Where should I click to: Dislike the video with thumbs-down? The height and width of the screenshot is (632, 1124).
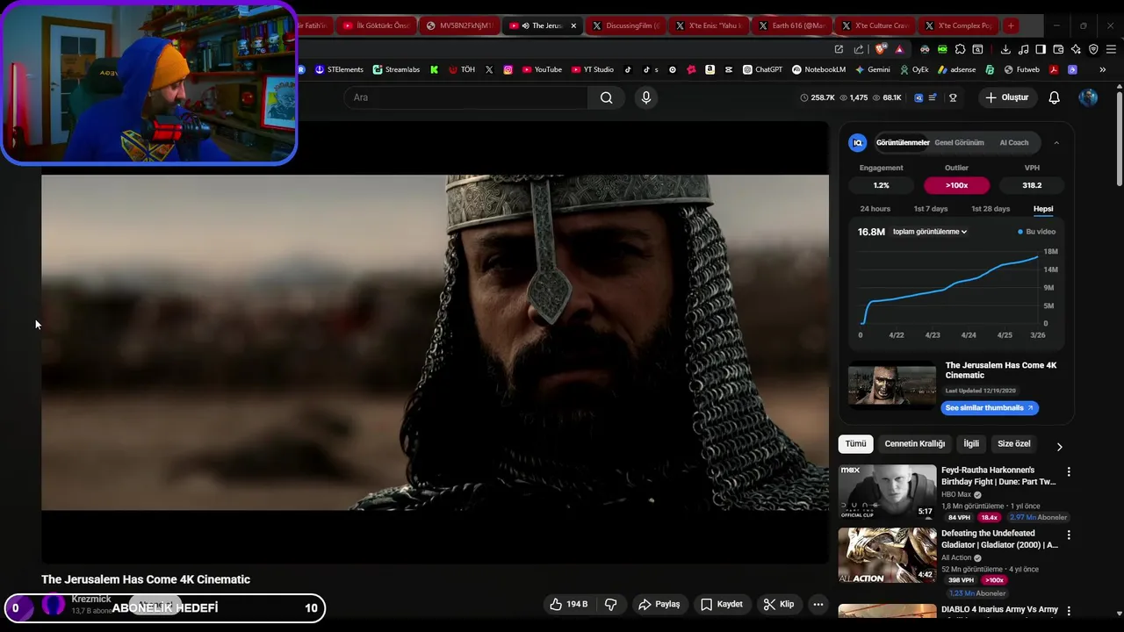tap(610, 604)
